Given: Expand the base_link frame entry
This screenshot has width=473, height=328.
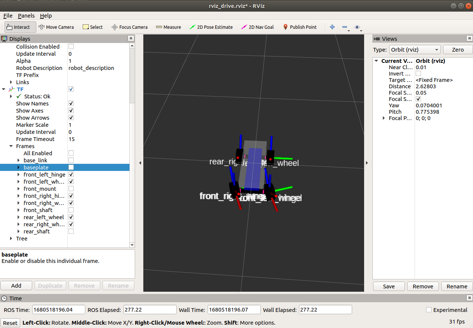Looking at the screenshot, I should click(x=19, y=160).
